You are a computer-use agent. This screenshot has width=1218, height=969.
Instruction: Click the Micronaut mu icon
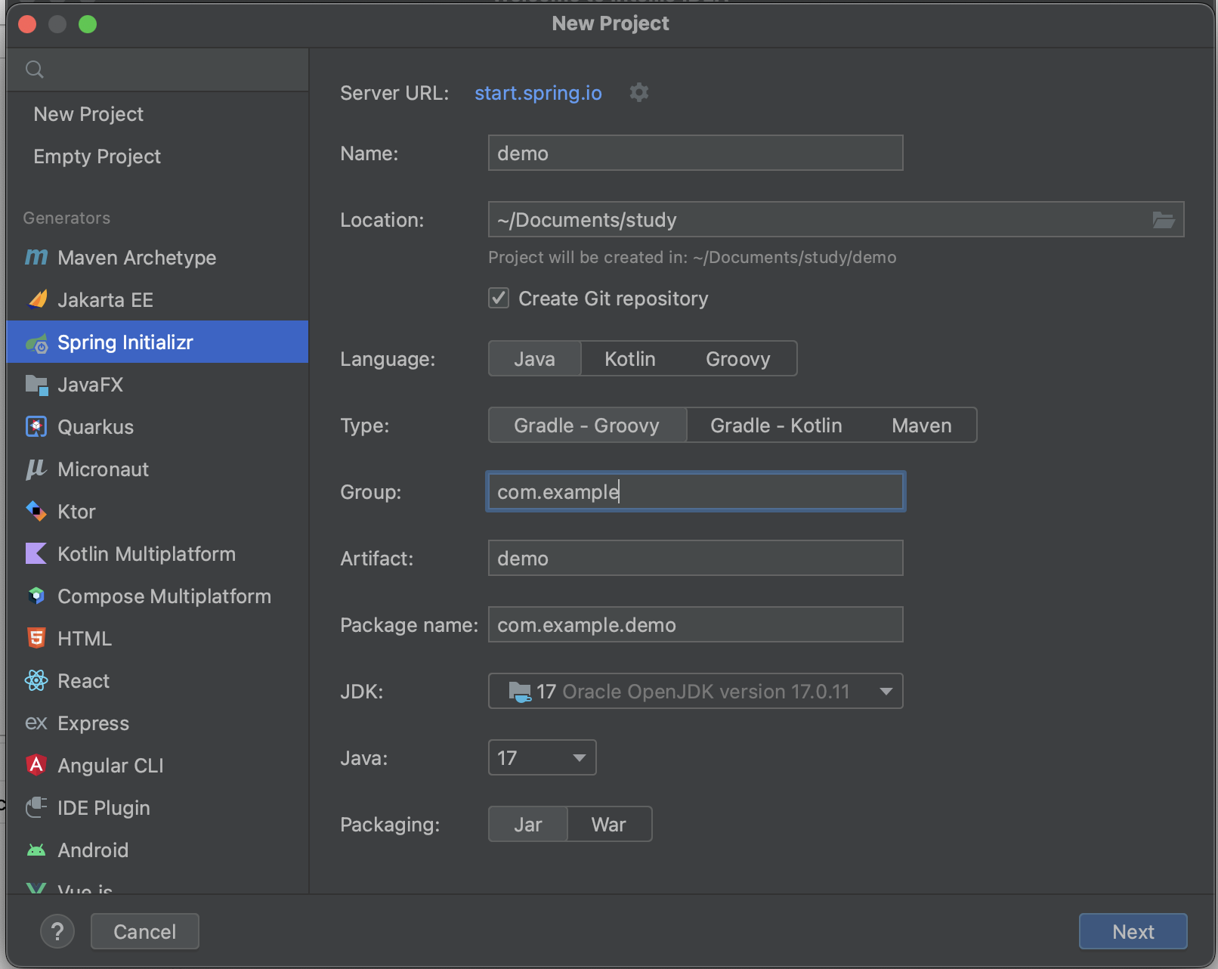[x=36, y=469]
